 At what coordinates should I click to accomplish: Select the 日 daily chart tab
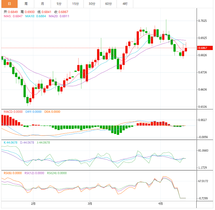pos(9,4)
